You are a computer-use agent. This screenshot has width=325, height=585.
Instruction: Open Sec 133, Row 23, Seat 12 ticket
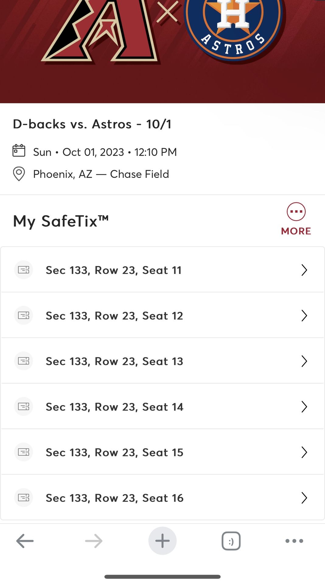tap(114, 316)
